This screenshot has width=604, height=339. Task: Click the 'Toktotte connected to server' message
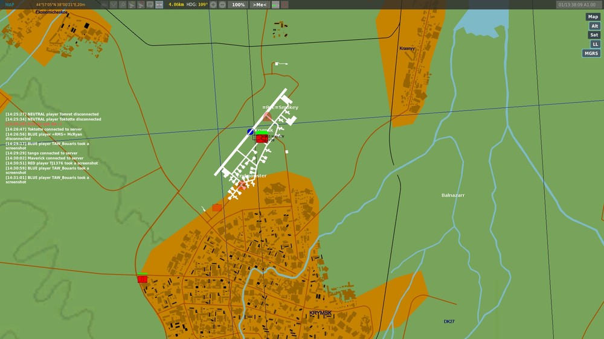click(43, 129)
